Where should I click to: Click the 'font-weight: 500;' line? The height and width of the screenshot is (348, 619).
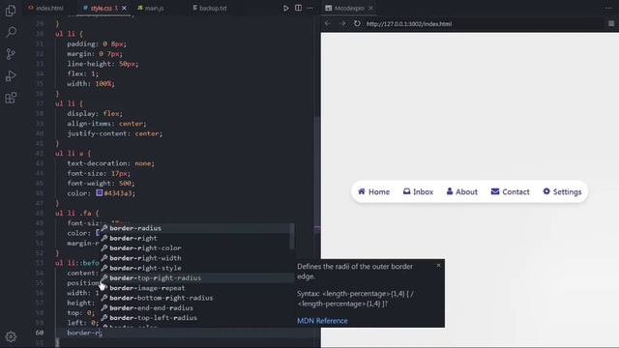(101, 183)
